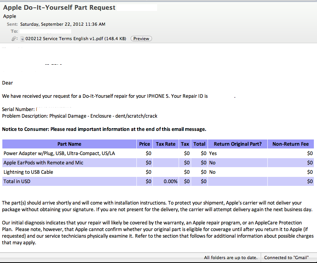317x263 pixels.
Task: Click the Preview button for the attachment
Action: 141,39
